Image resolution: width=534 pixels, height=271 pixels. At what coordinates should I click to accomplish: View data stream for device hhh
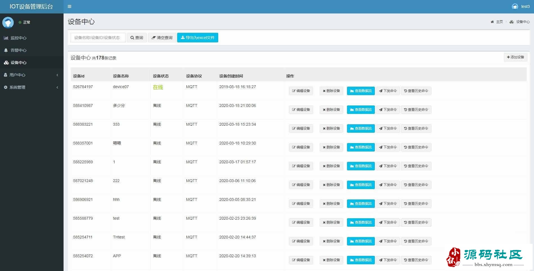(361, 204)
